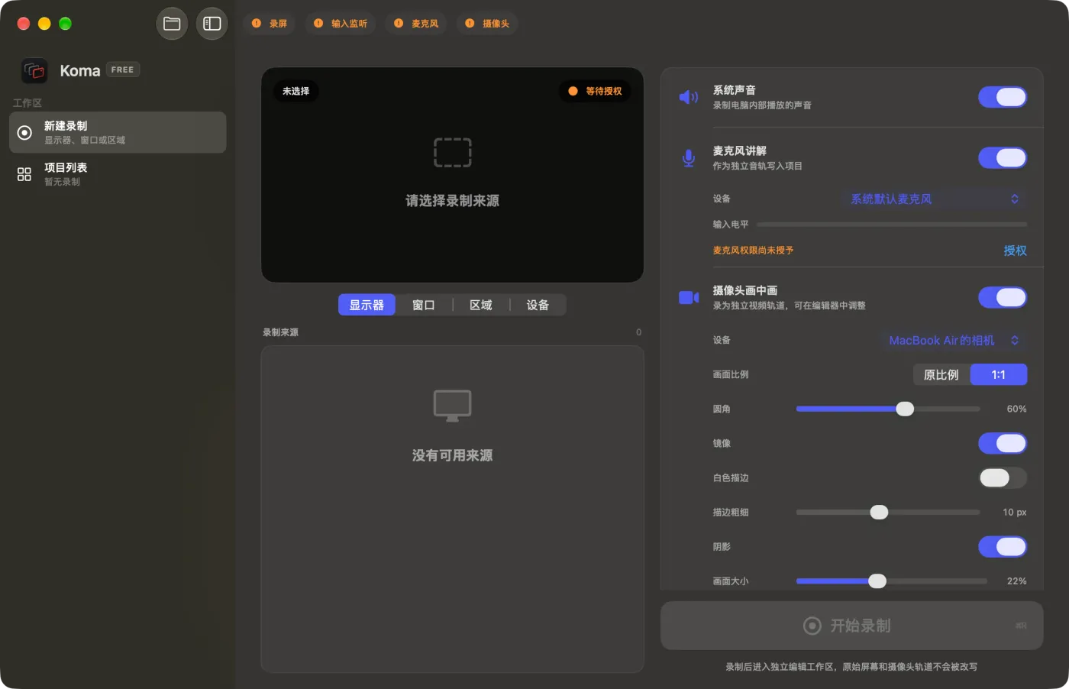Open the MacBook Air的相机 device dropdown
This screenshot has height=689, width=1069.
pos(954,340)
